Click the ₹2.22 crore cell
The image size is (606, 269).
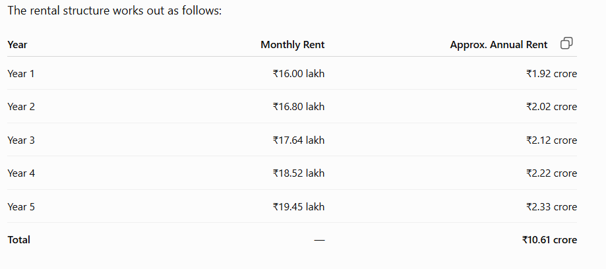pyautogui.click(x=551, y=173)
